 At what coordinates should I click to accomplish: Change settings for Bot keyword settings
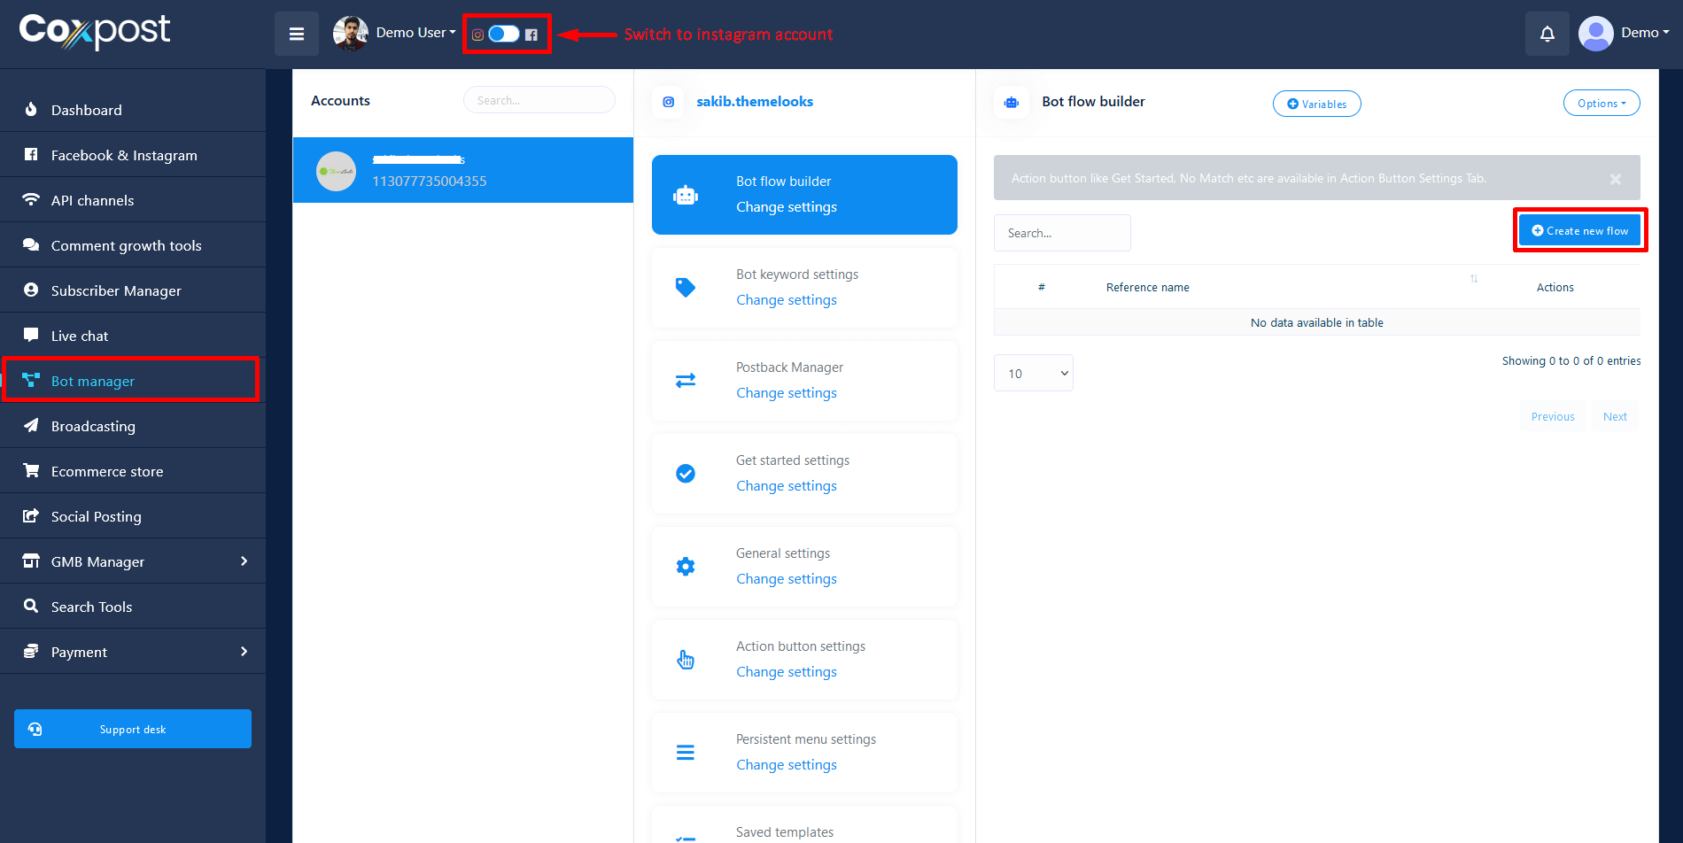pos(787,300)
